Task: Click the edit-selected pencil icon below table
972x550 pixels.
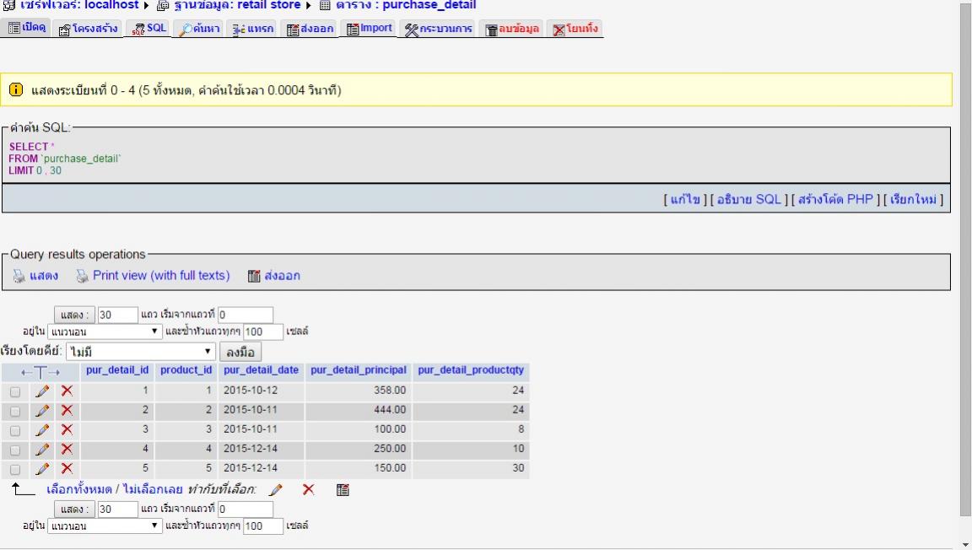Action: (x=276, y=490)
